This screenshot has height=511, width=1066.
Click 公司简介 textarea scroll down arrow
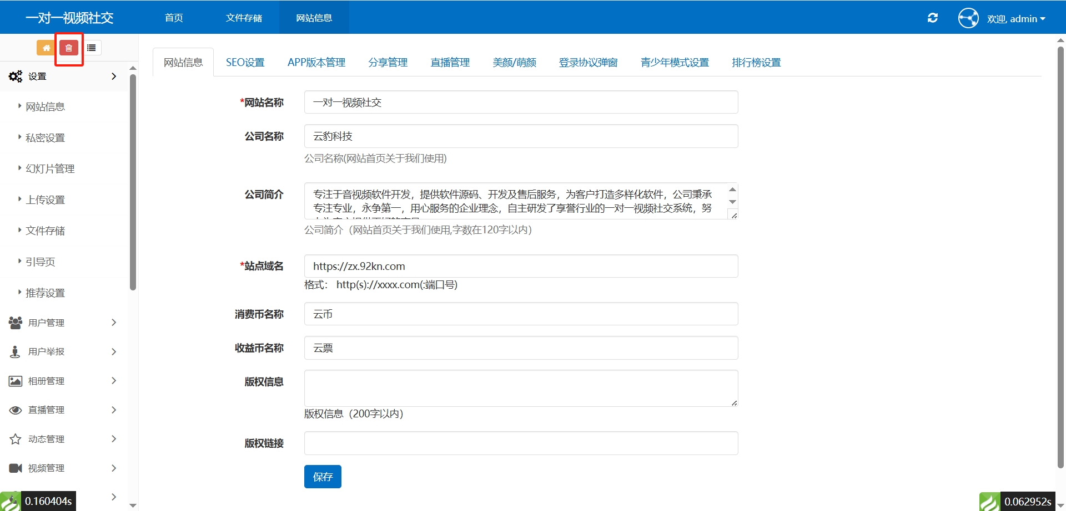[x=732, y=202]
